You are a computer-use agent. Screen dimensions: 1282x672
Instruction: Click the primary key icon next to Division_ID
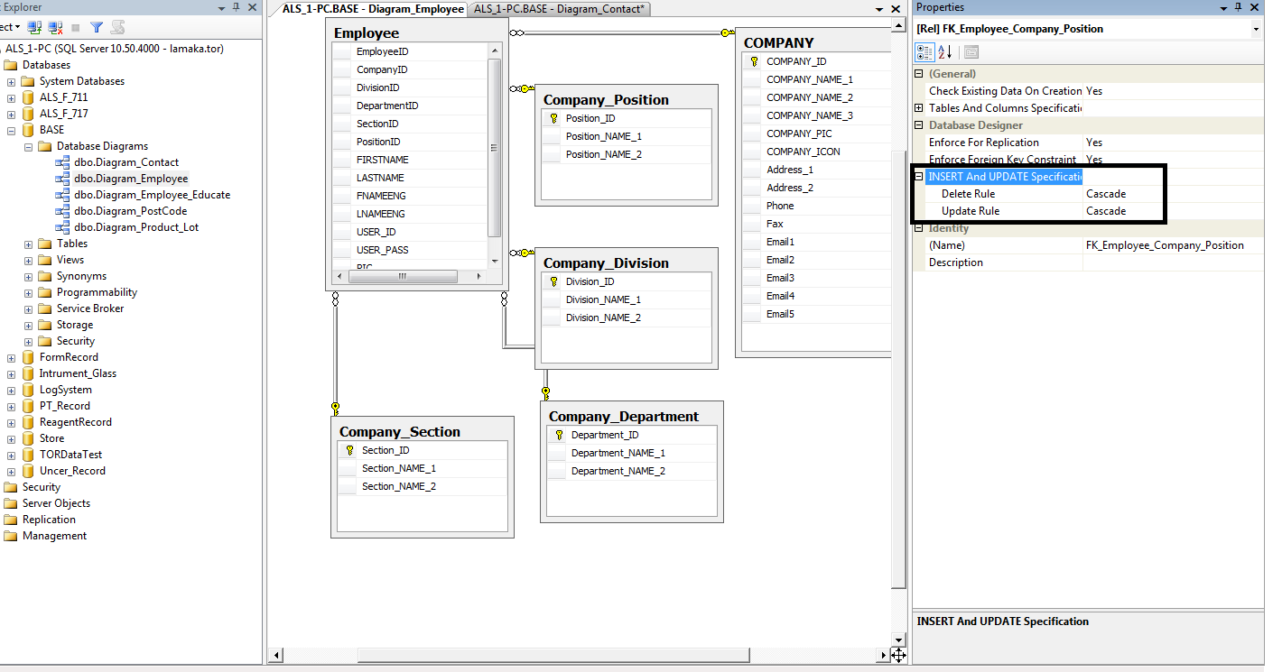click(553, 281)
